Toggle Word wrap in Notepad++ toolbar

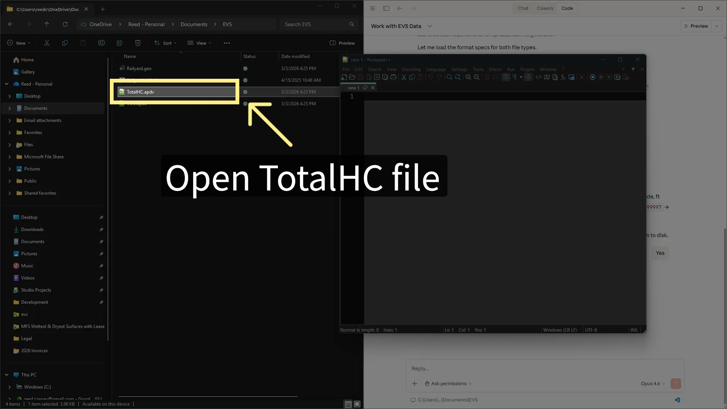coord(506,77)
